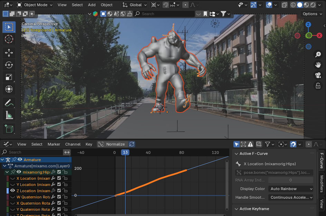Screen dimensions: 326x216
Task: Toggle camera view with the camera icon
Action: click(318, 75)
